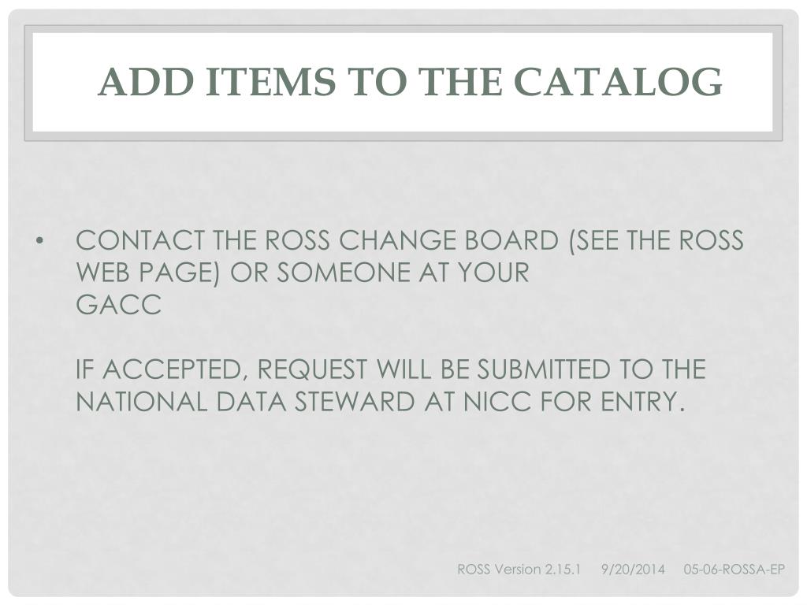Click the phrase "NATIONAL DATA STEWARD"
The width and height of the screenshot is (807, 605).
click(245, 401)
